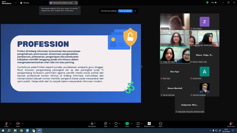This screenshot has height=133, width=237.
Task: Open File Explorer from taskbar
Action: [15, 130]
